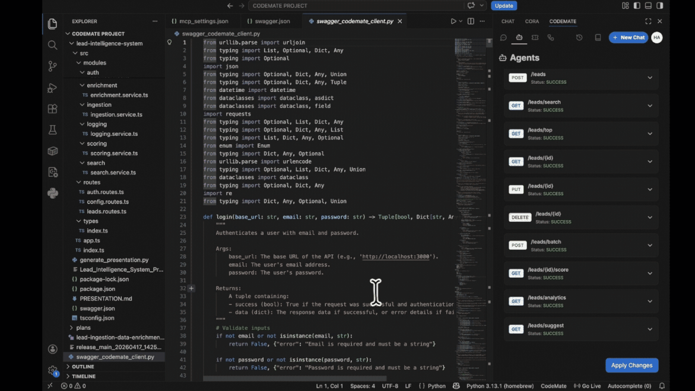
Task: Collapse the enrichment folder
Action: 82,85
